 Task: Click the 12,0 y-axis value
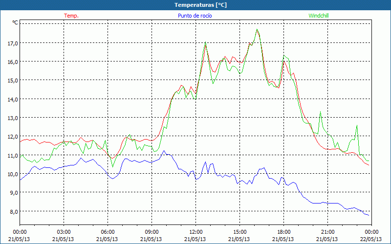coord(13,137)
